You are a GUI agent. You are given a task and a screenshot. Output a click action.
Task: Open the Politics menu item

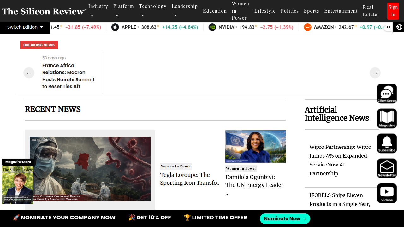[x=290, y=11]
